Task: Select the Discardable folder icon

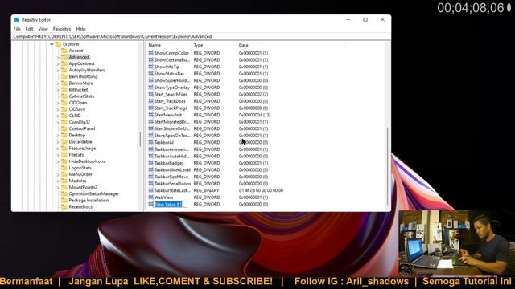Action: [64, 141]
